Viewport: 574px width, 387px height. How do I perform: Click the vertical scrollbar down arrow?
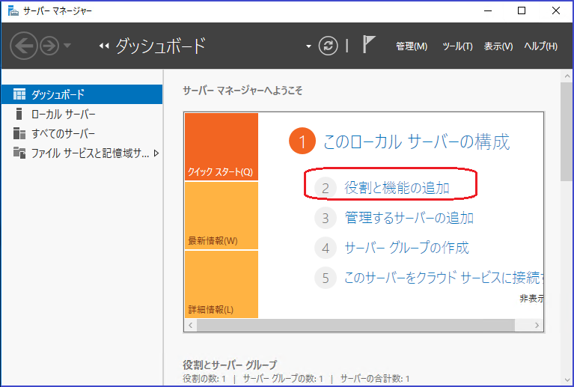click(567, 380)
